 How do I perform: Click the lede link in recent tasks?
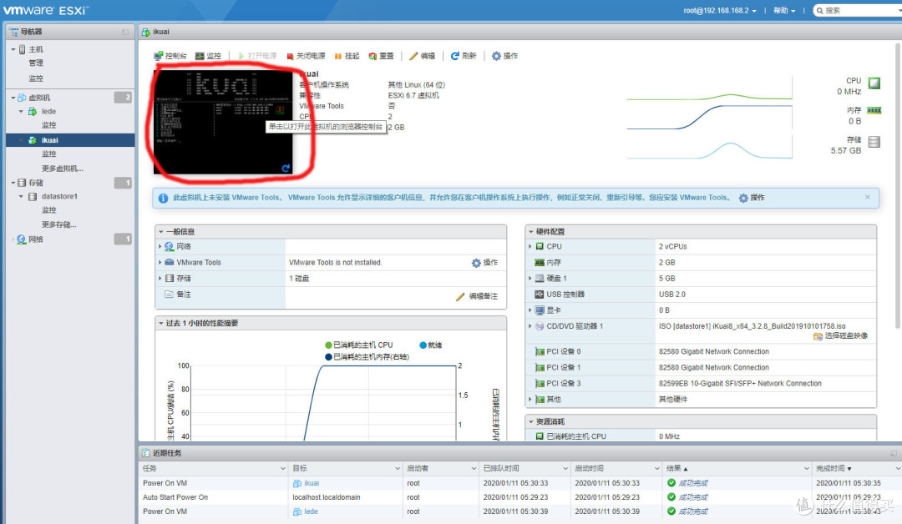click(x=311, y=511)
